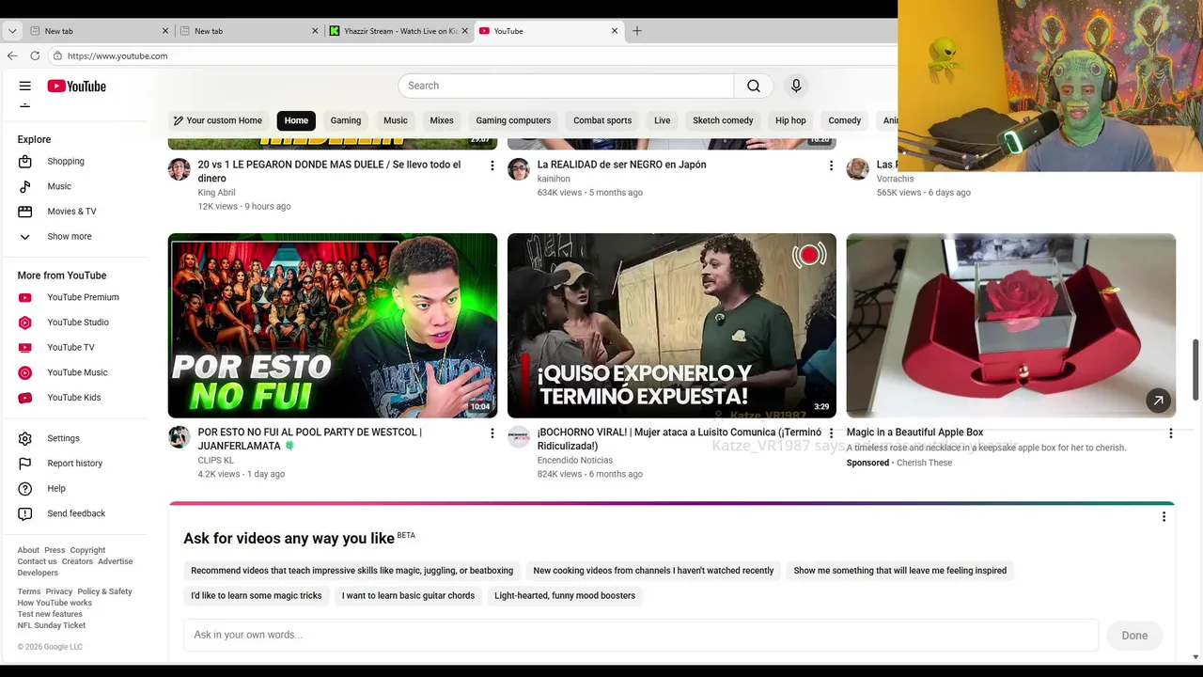The width and height of the screenshot is (1203, 677).
Task: Open Vorrachis channel avatar
Action: [x=857, y=169]
